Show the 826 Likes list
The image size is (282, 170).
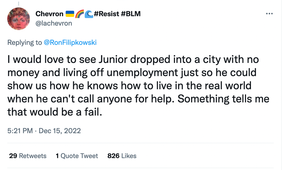click(122, 156)
